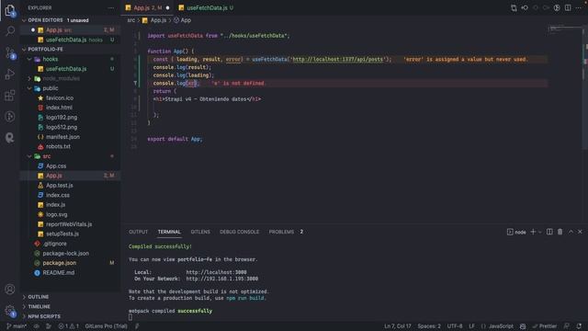This screenshot has width=588, height=331.
Task: Open the Explorer view in the activity bar
Action: click(x=10, y=10)
